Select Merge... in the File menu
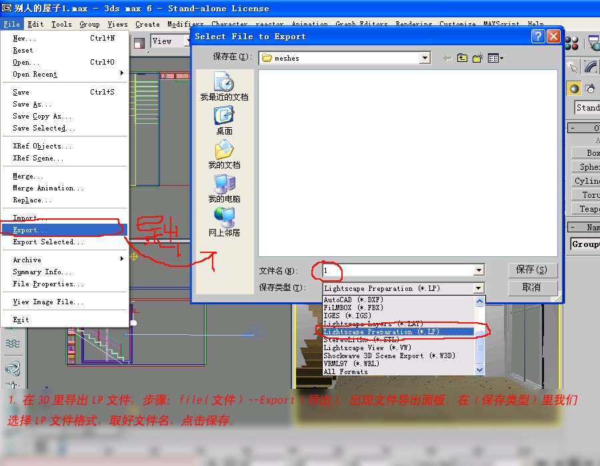This screenshot has height=466, width=600. coord(64,176)
